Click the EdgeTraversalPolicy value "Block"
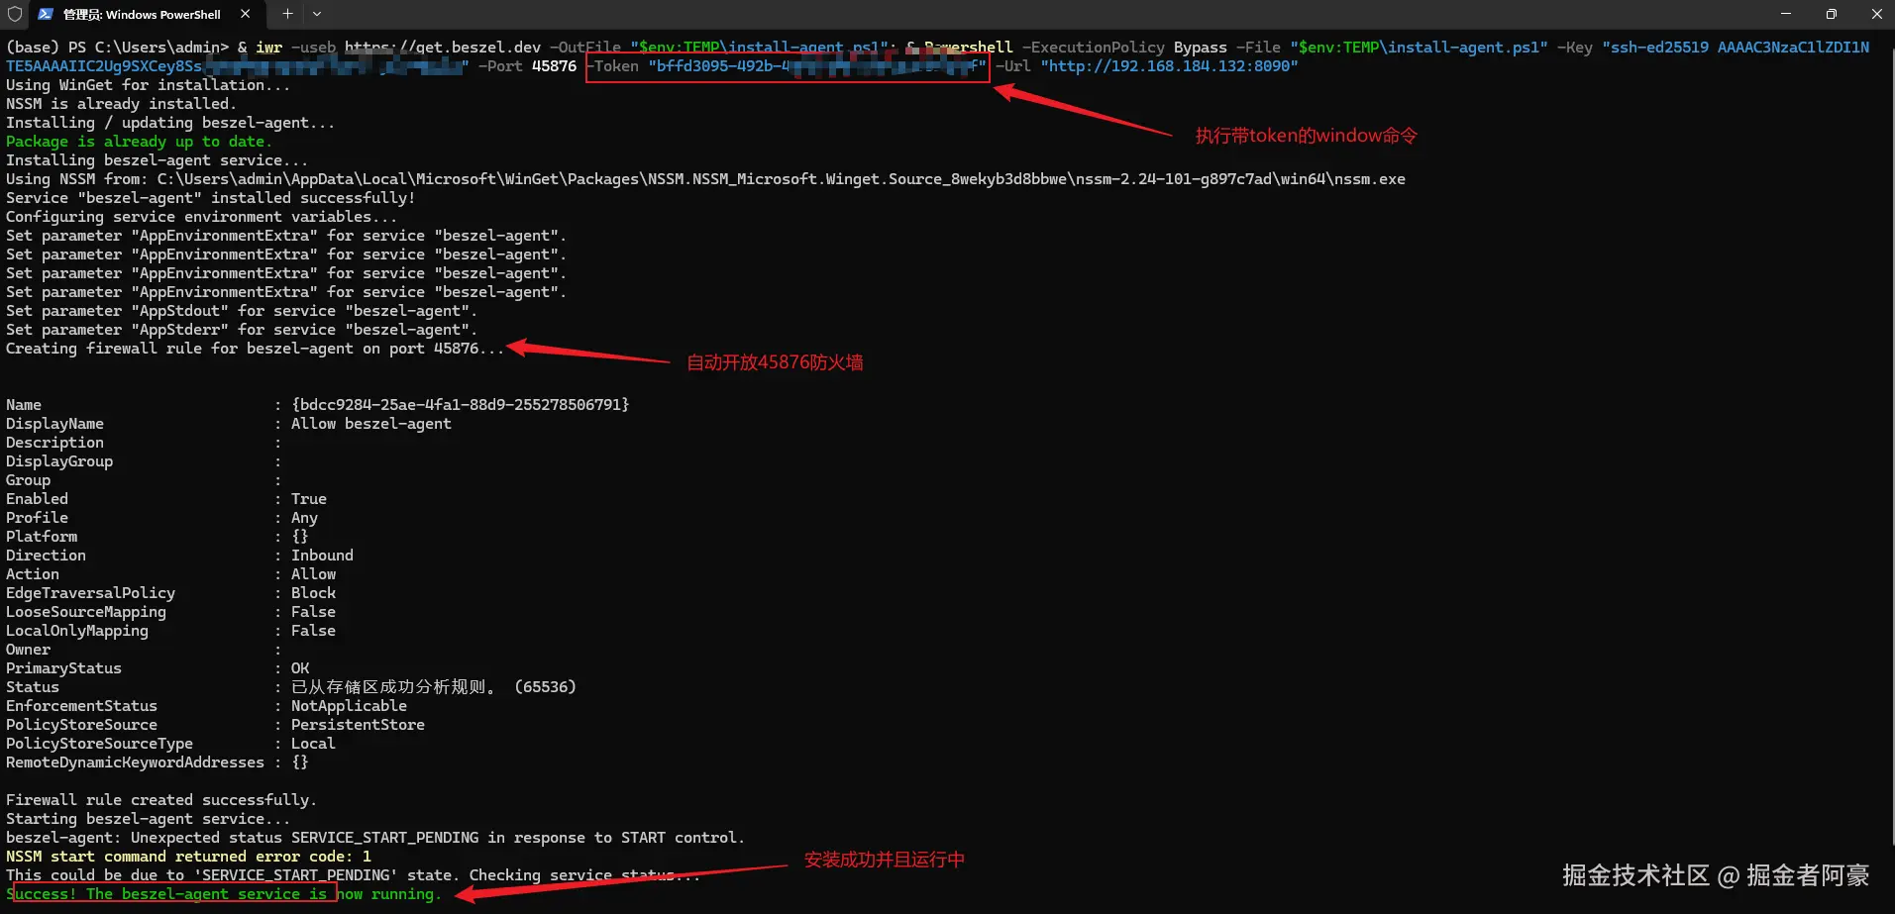 pos(313,593)
